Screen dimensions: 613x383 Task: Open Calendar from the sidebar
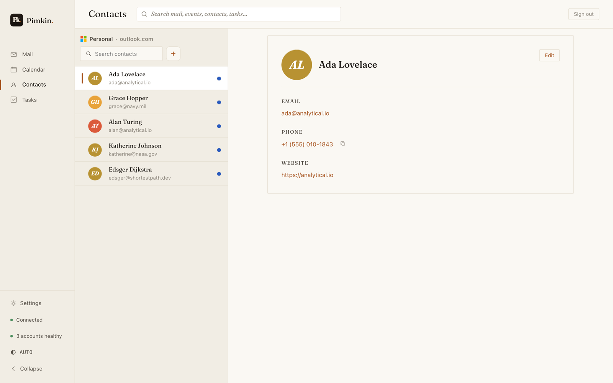pos(37,70)
